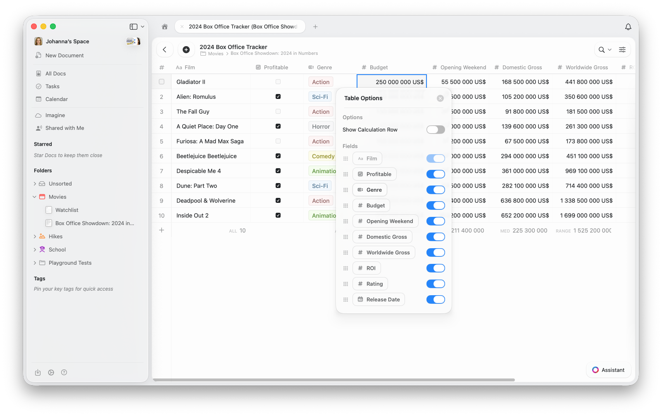Open view options via the sliders icon

[x=622, y=49]
